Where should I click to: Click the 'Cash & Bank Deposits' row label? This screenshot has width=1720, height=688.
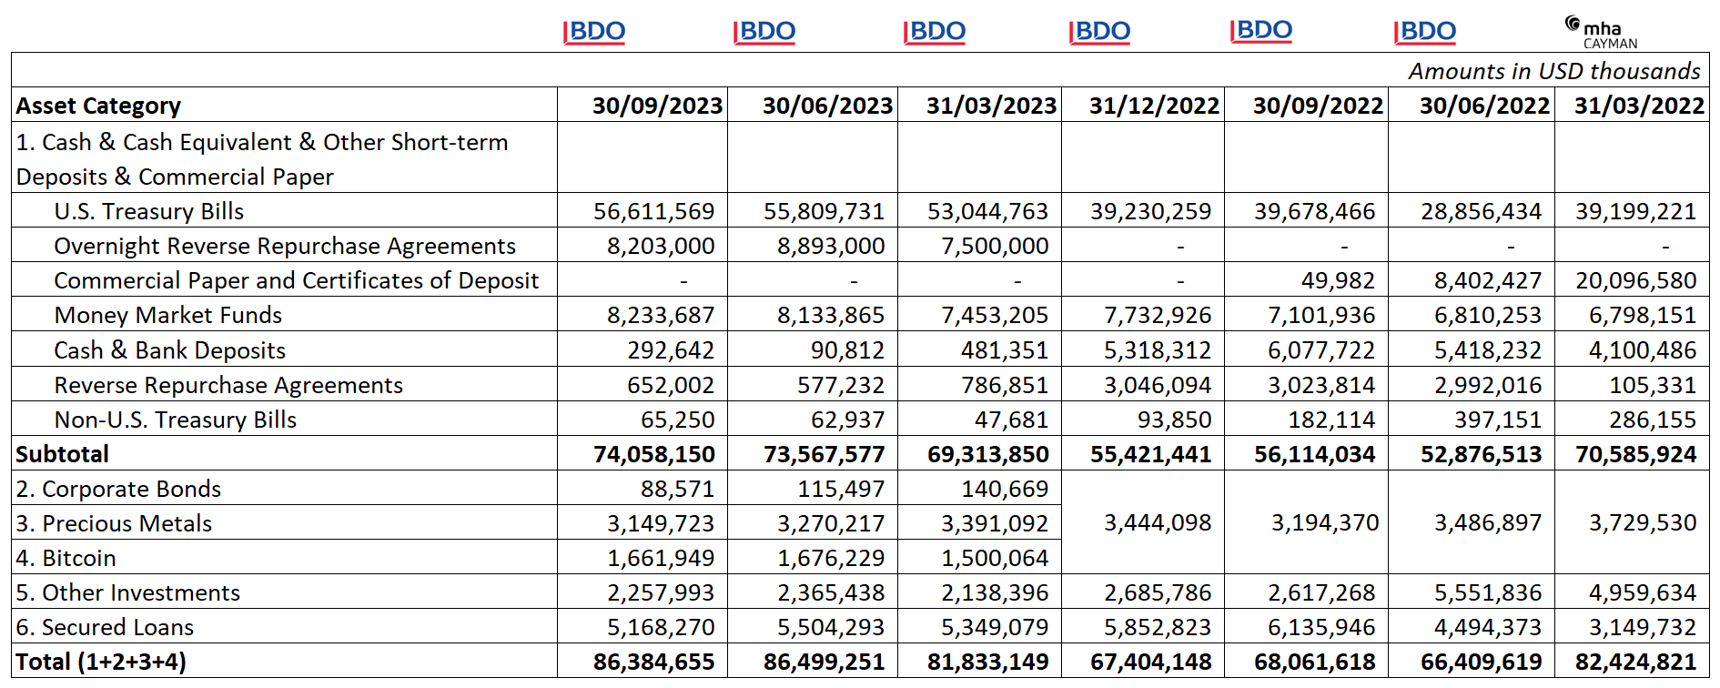click(x=170, y=350)
